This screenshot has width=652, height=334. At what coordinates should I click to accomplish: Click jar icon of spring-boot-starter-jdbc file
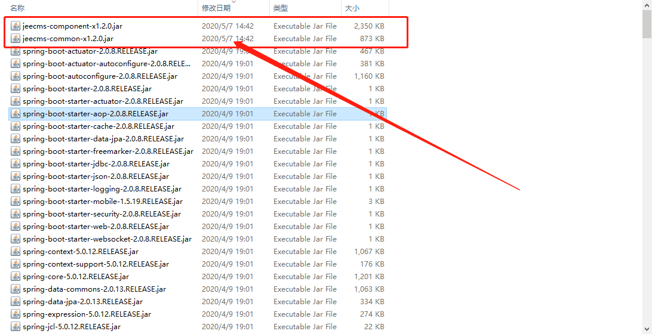16,163
